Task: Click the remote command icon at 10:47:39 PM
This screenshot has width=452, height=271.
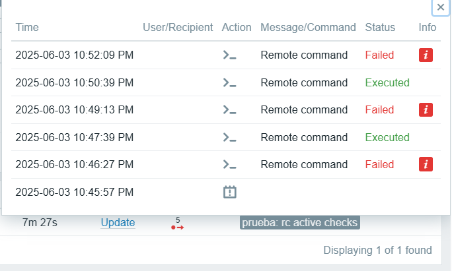Action: coord(229,138)
